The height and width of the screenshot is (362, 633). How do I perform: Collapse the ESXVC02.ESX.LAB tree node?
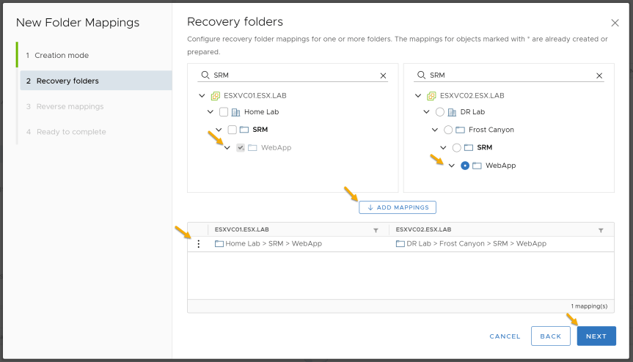[418, 95]
